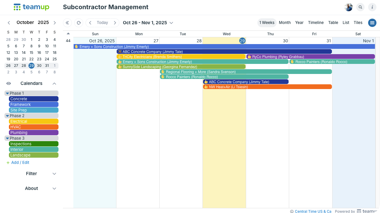Click the refresh calendar icon
This screenshot has height=213, width=380.
tap(79, 23)
